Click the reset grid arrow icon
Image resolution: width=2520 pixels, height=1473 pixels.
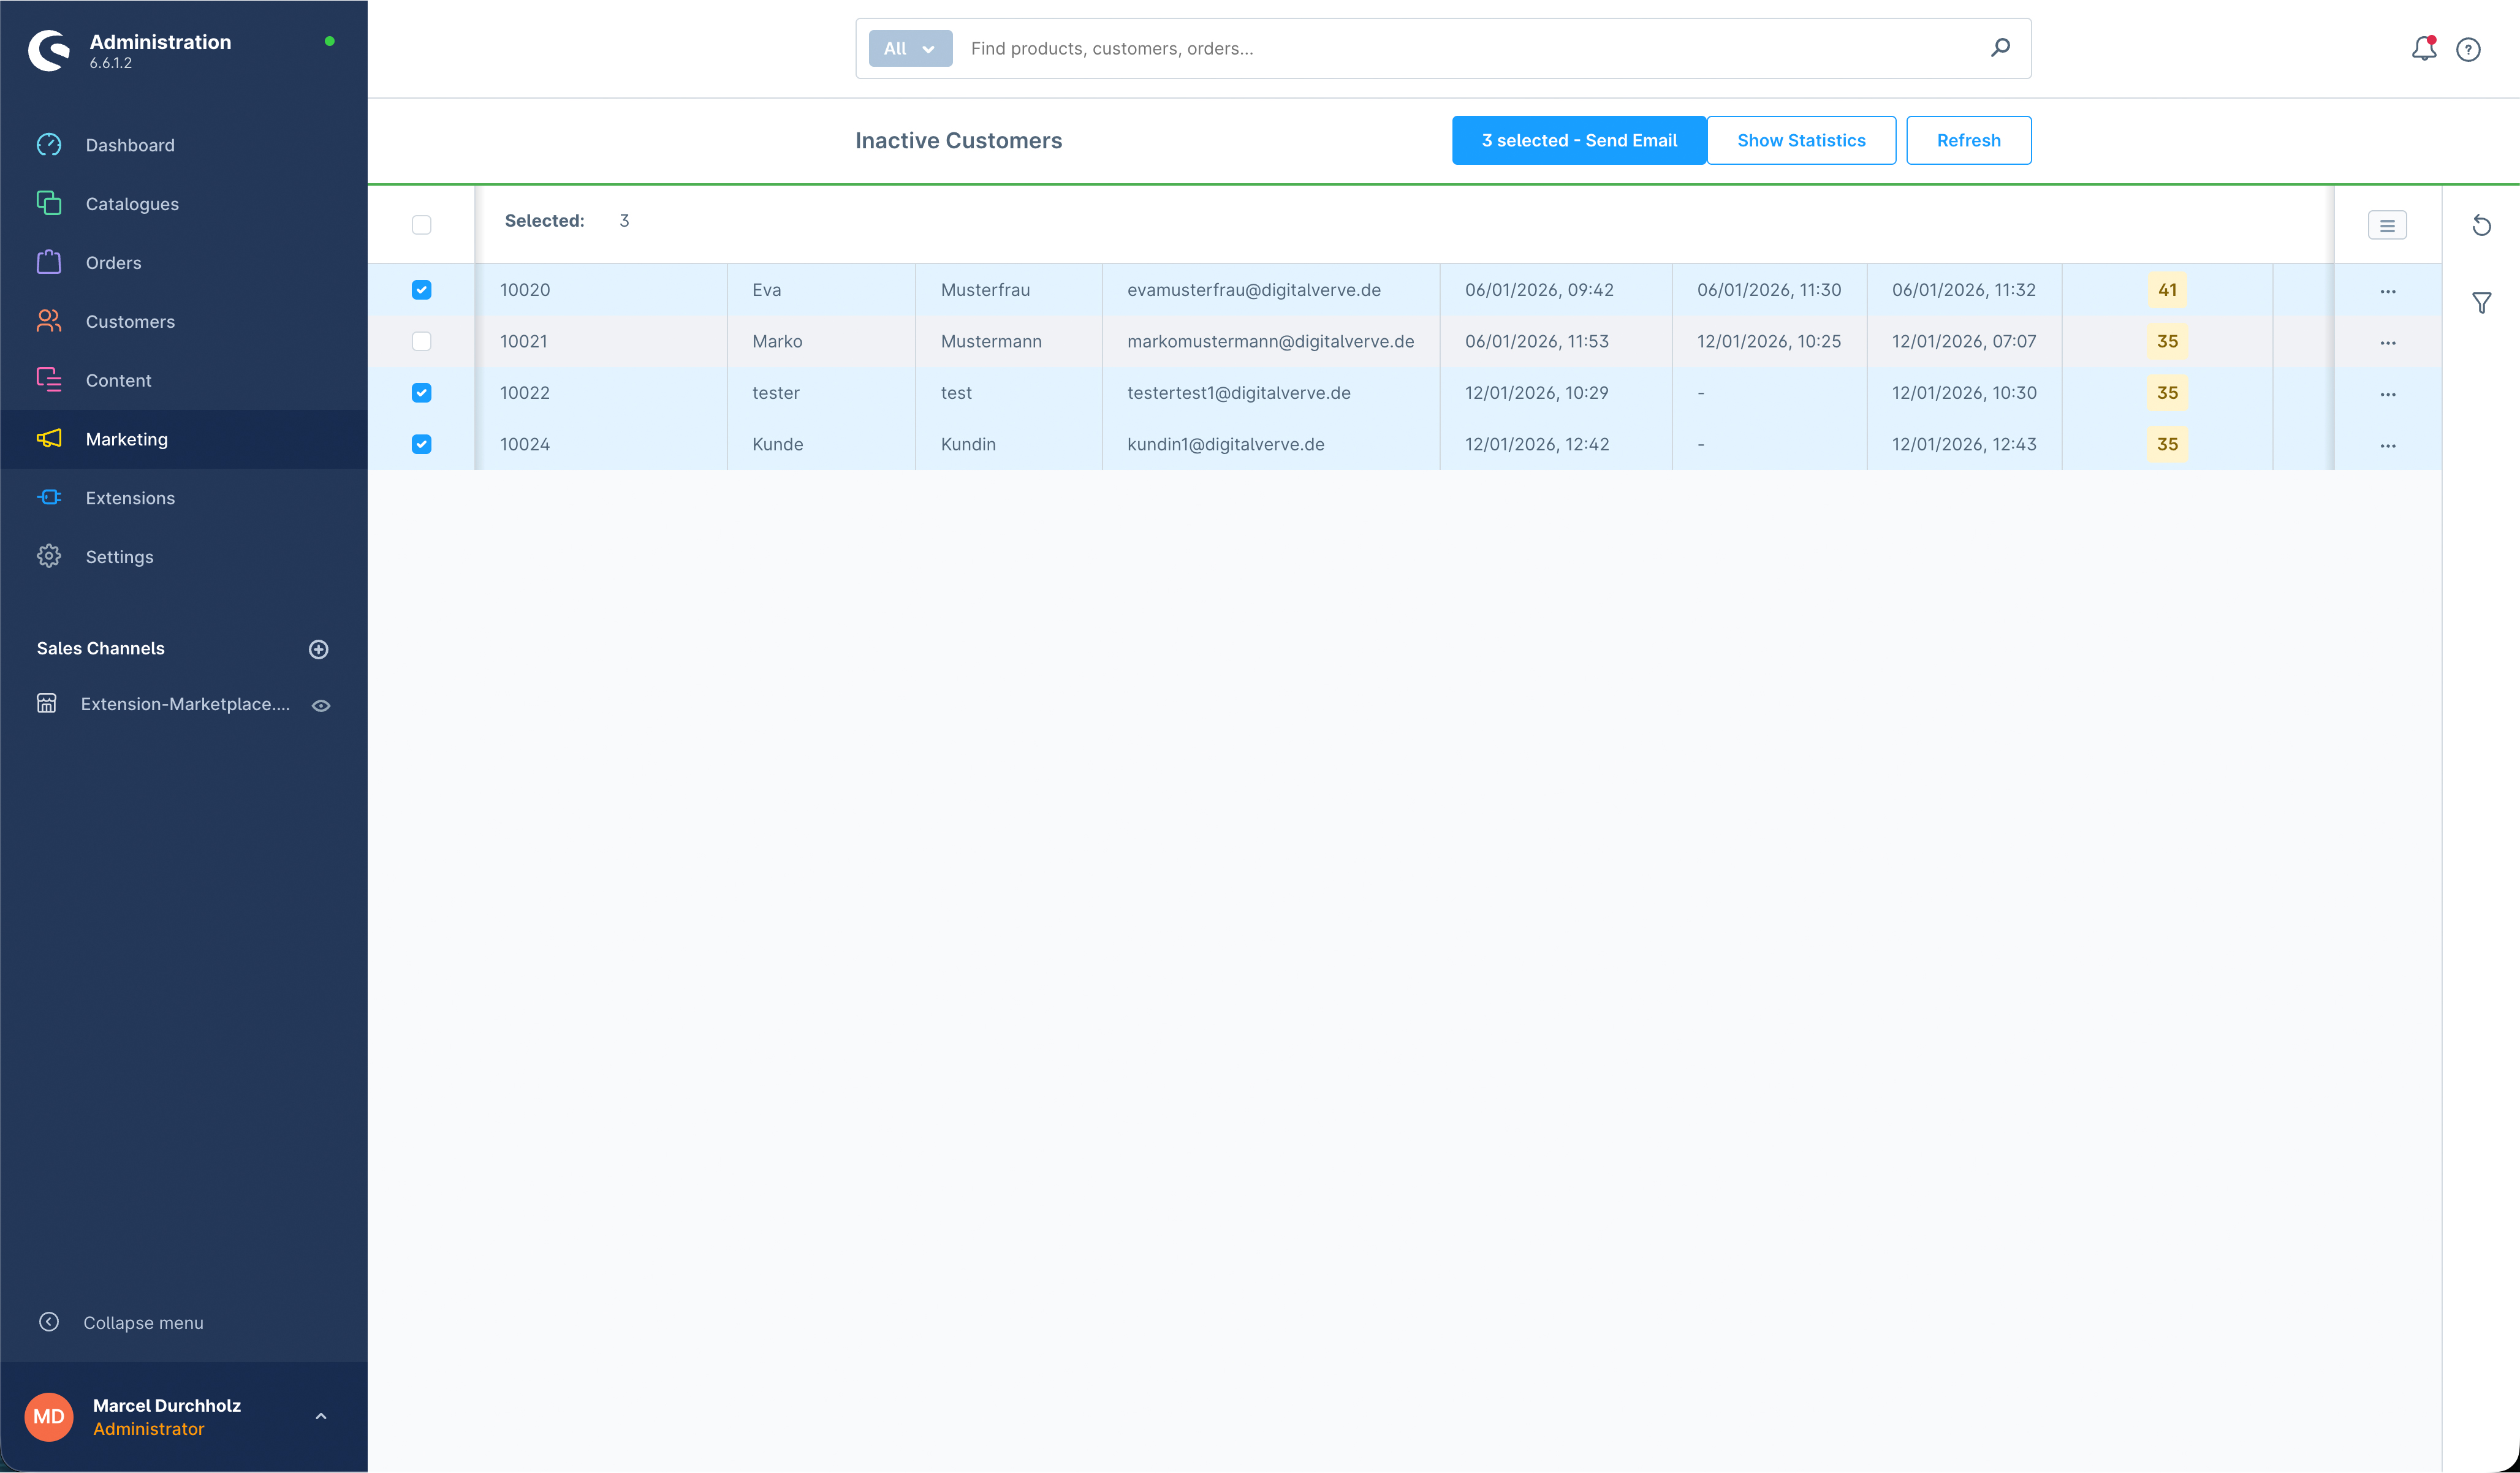[2481, 225]
